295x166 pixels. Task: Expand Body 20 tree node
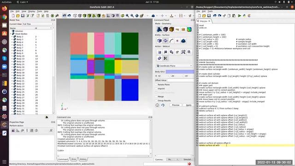12,78
